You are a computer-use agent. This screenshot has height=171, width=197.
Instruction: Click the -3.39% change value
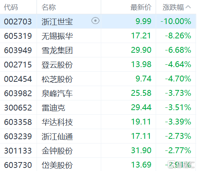pos(178,122)
